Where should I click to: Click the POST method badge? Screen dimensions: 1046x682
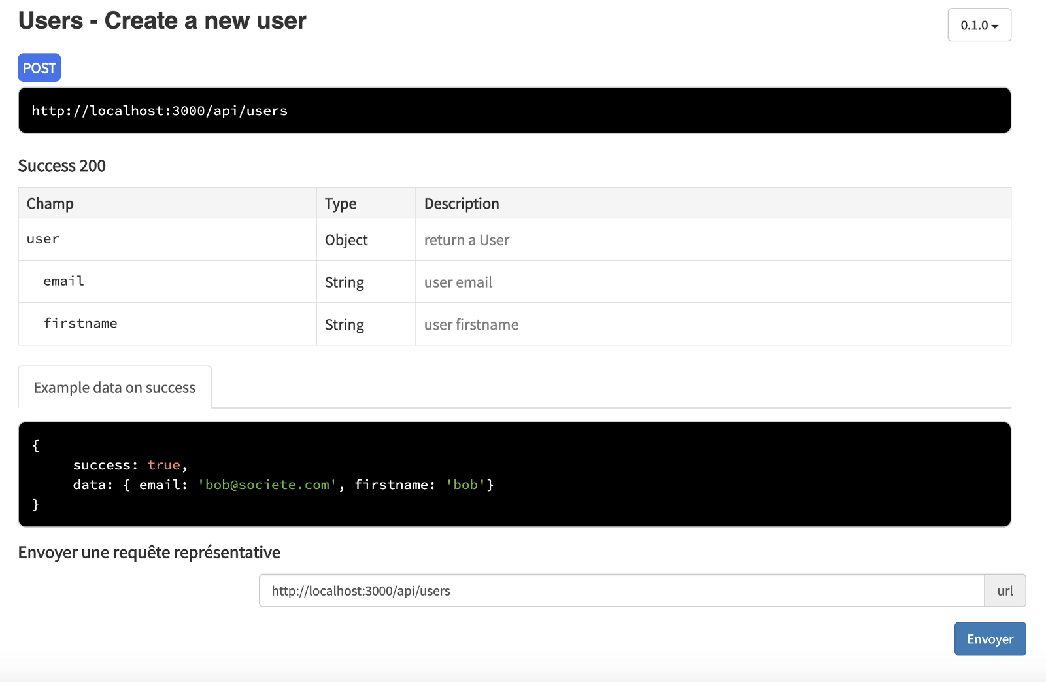tap(39, 67)
